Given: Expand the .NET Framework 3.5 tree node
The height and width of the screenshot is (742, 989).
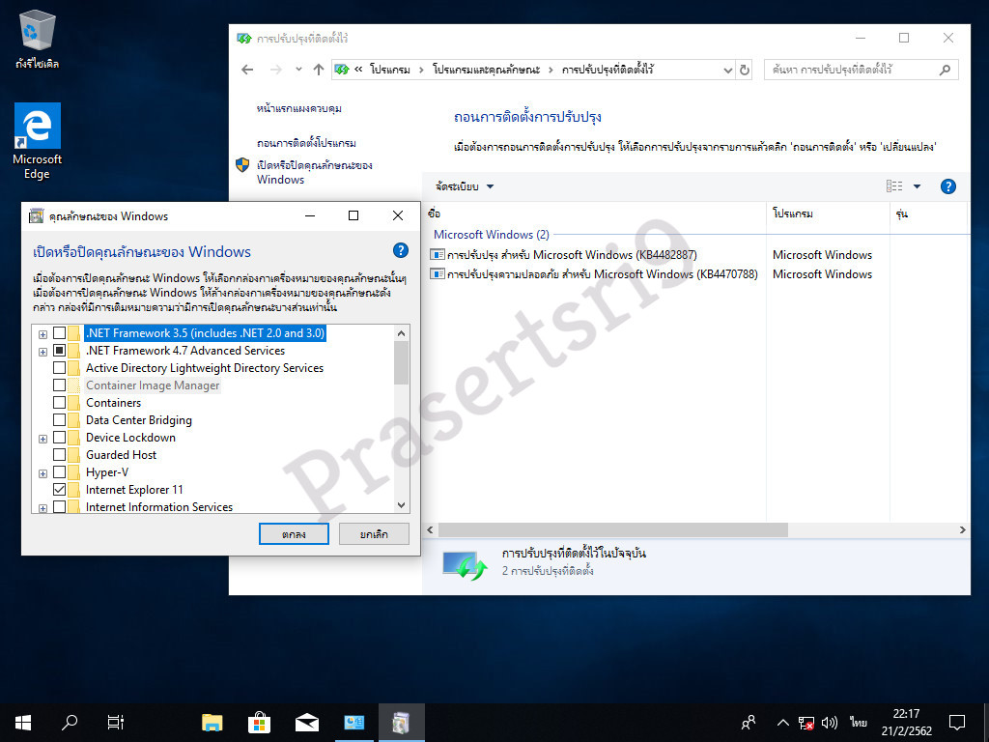Looking at the screenshot, I should click(42, 334).
